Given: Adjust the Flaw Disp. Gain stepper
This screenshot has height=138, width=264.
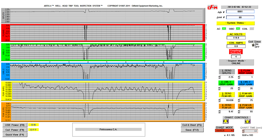Looking at the screenshot, I should [239, 77].
